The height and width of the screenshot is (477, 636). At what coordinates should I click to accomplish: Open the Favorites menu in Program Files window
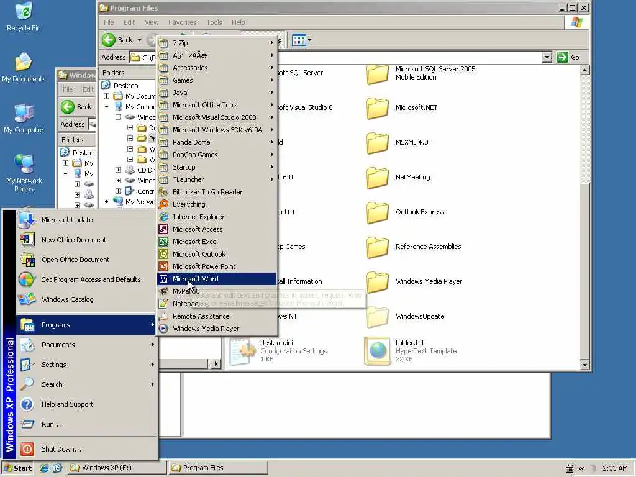pos(182,22)
